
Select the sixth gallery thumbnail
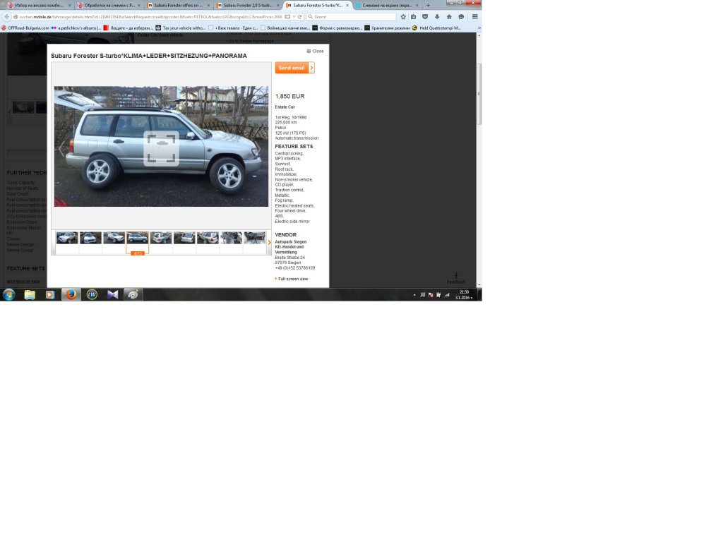[184, 238]
